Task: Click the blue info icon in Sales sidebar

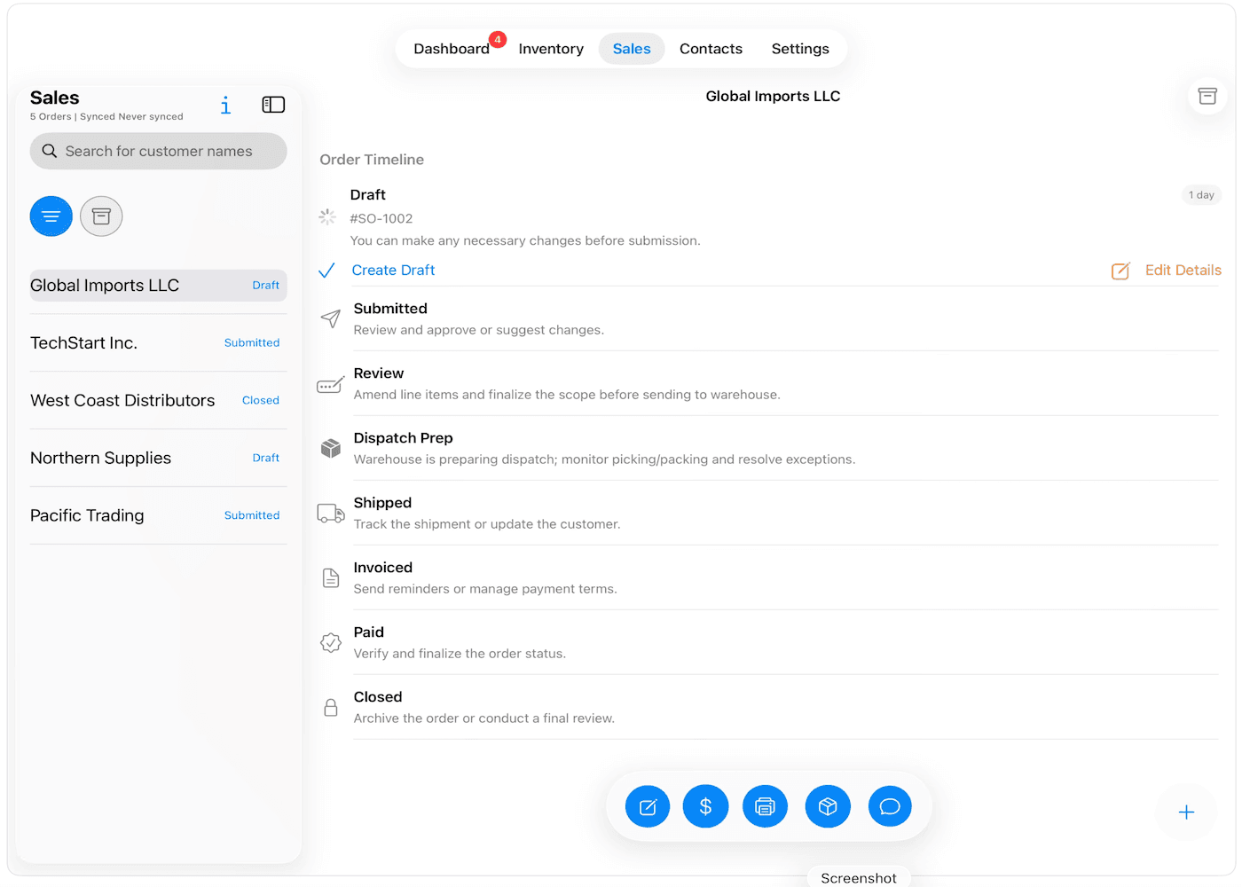Action: point(225,106)
